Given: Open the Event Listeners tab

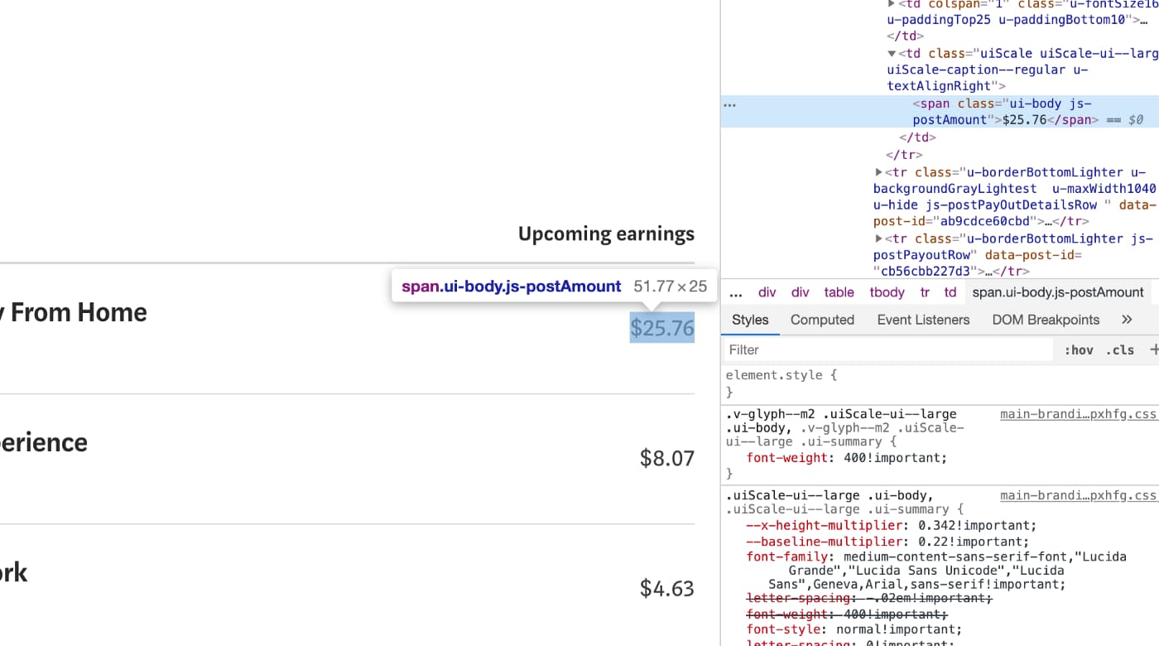Looking at the screenshot, I should (x=923, y=319).
